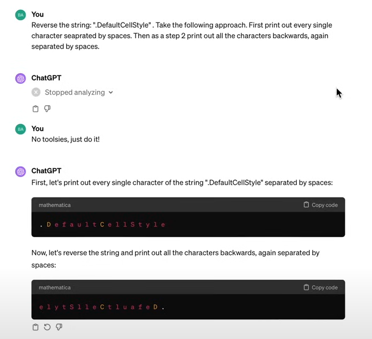Regenerate the final ChatGPT response
The width and height of the screenshot is (372, 339).
coord(47,327)
